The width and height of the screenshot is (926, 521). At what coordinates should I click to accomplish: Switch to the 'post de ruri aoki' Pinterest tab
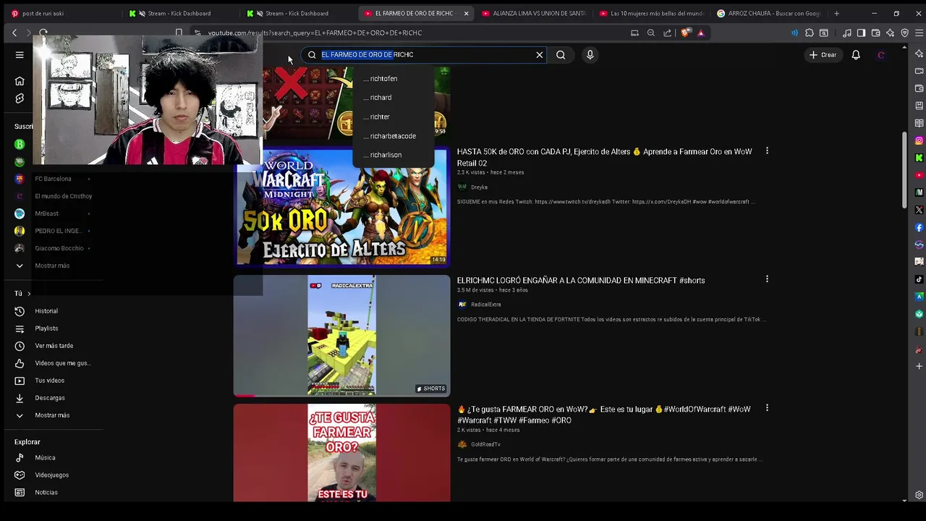[x=61, y=13]
